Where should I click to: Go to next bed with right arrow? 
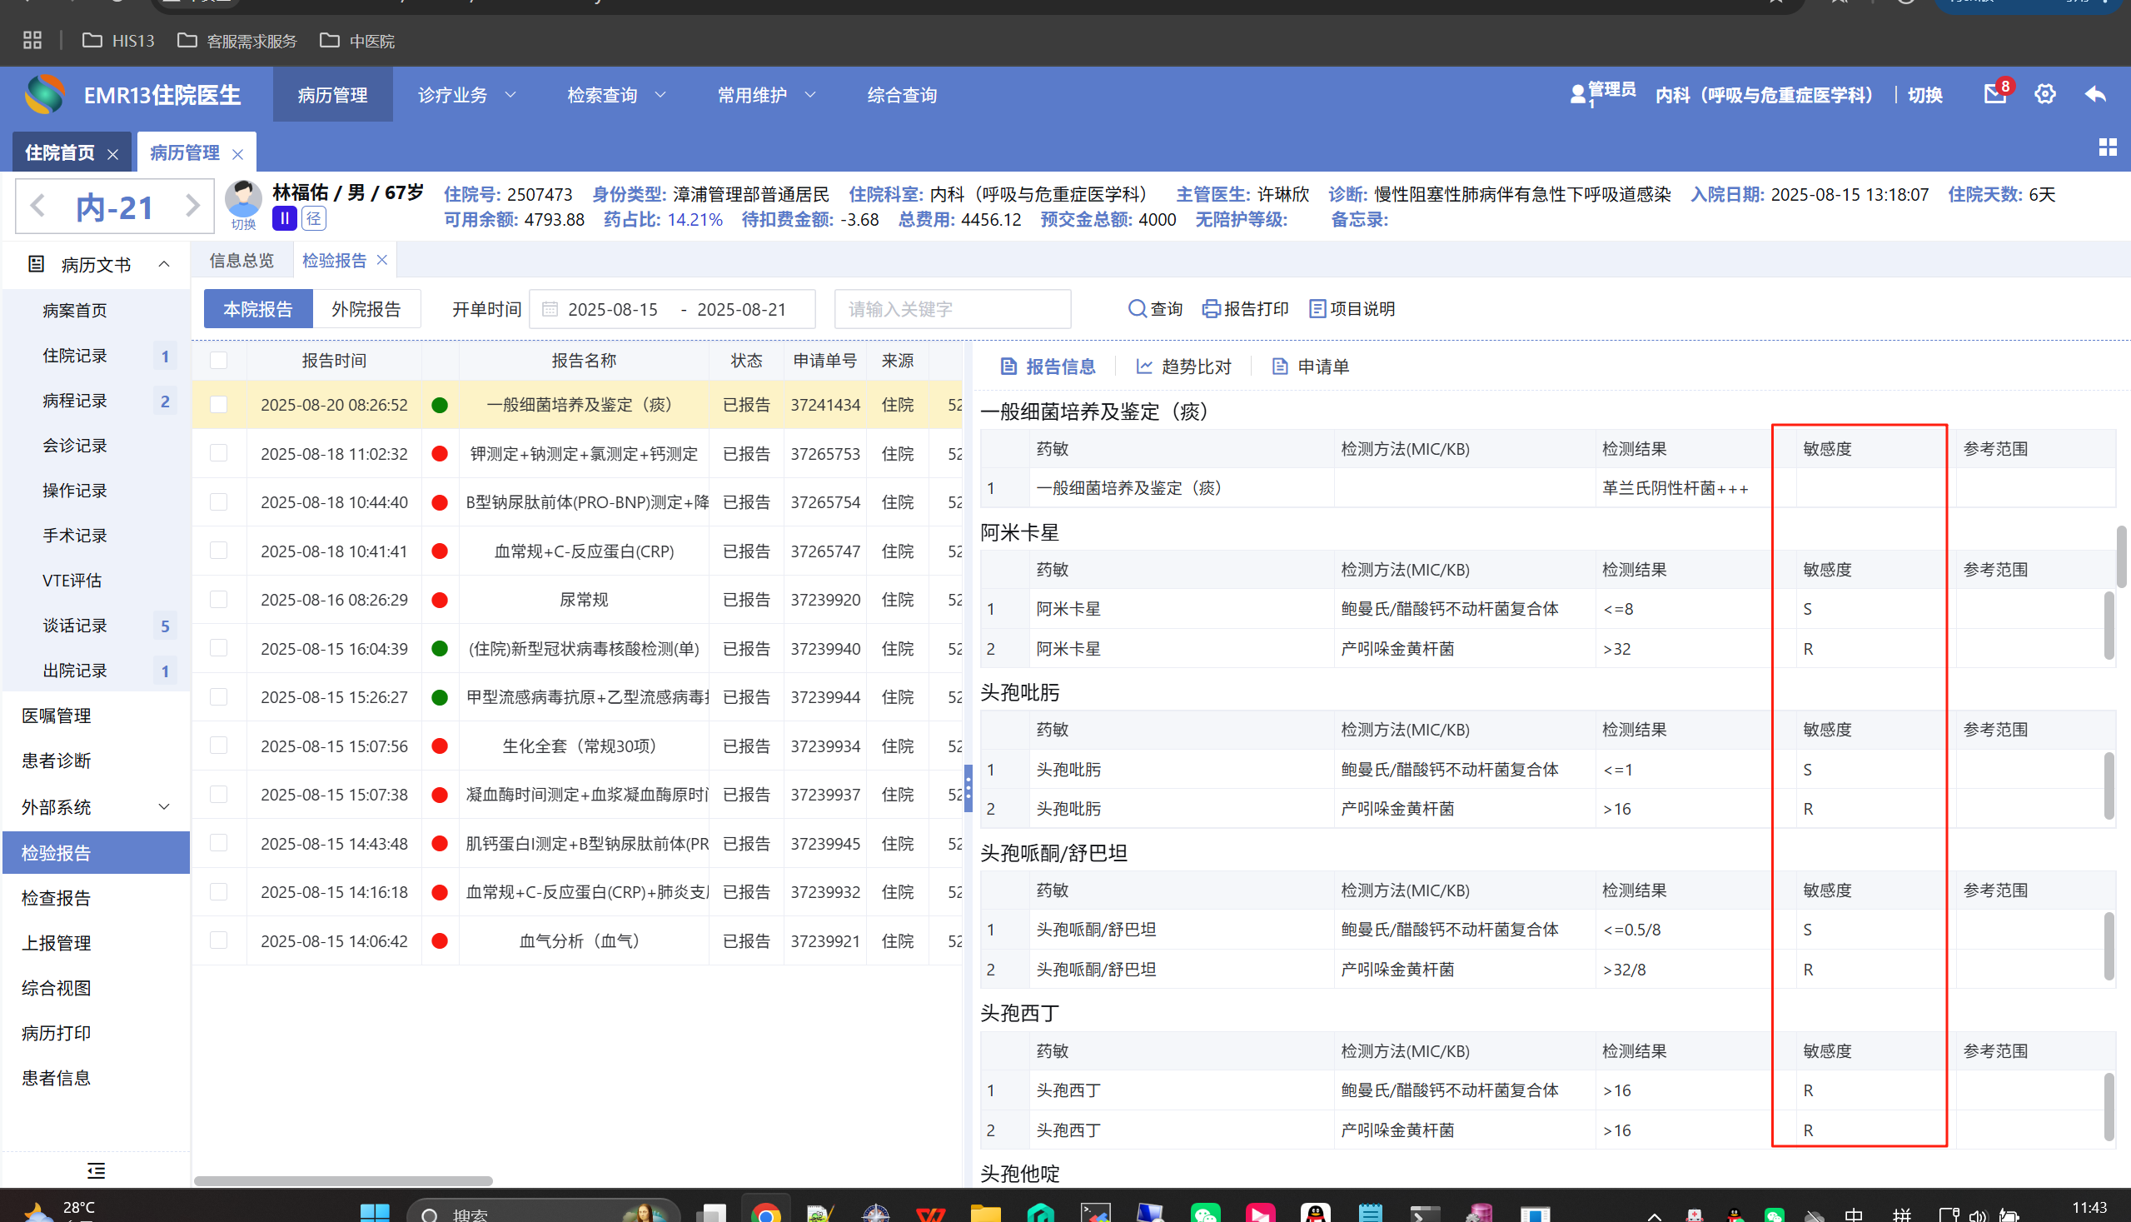click(192, 207)
